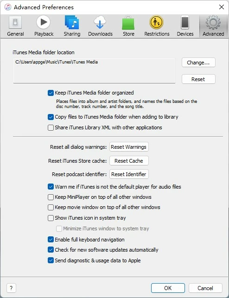Click the Change... folder button
Screen dimensions: 229x298
[x=198, y=63]
